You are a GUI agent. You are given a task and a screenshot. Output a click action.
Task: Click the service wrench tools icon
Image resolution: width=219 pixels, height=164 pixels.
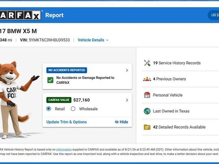[x=147, y=63]
